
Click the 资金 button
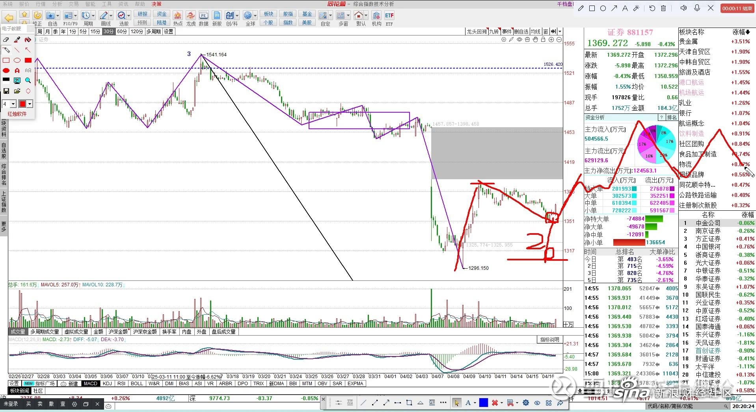162,14
